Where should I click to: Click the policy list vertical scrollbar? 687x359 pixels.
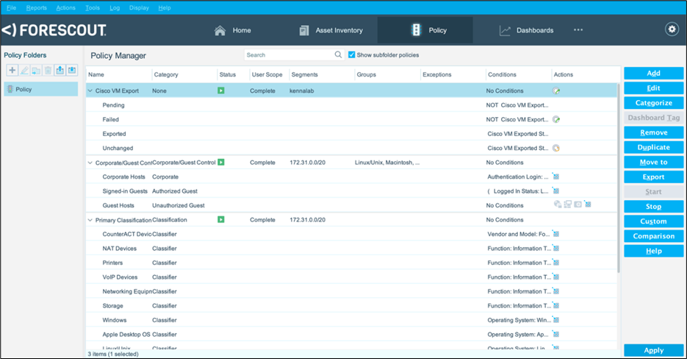pos(618,178)
